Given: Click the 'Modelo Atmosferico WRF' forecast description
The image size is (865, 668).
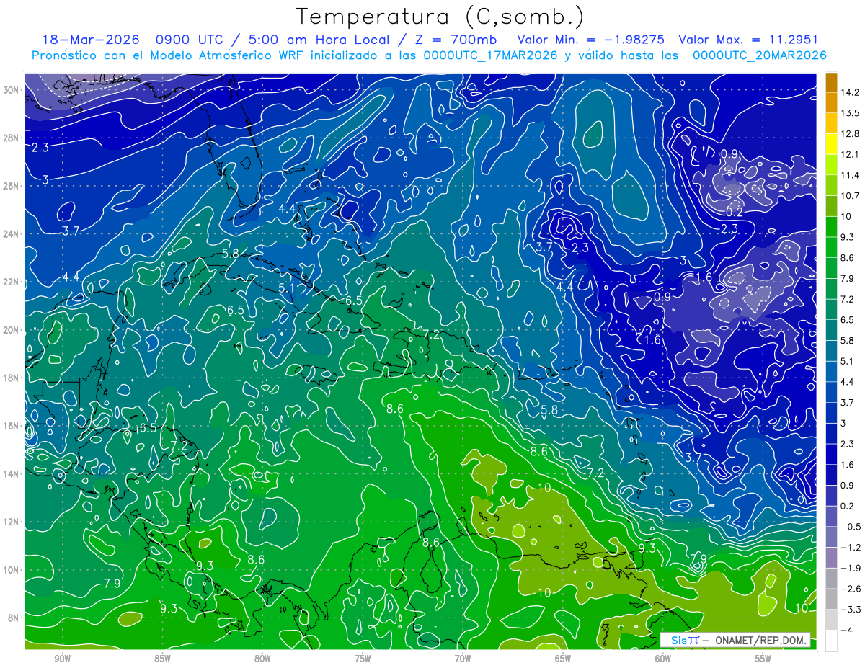Looking at the screenshot, I should 231,55.
